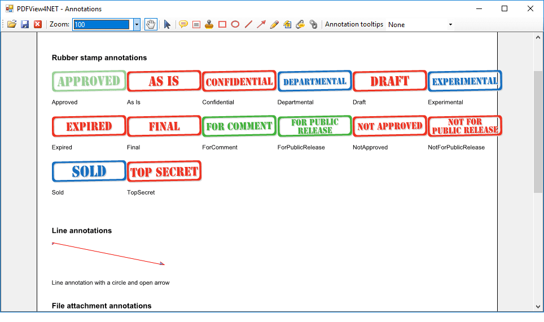Screen dimensions: 544x322
Task: Select the ellipse annotation tool
Action: tap(235, 24)
